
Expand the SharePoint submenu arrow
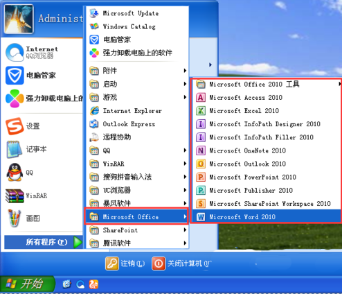pos(185,230)
